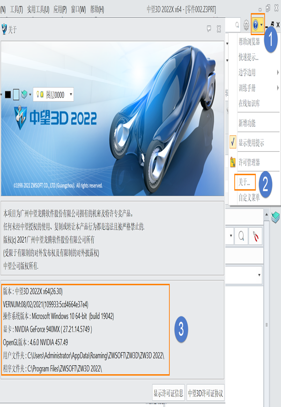Click the teal layer manager icon on the right edge

pos(275,217)
